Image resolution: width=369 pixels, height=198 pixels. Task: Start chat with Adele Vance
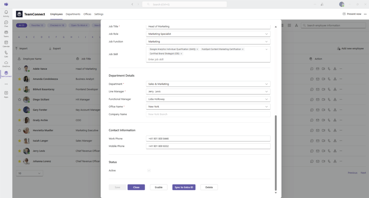point(312,69)
